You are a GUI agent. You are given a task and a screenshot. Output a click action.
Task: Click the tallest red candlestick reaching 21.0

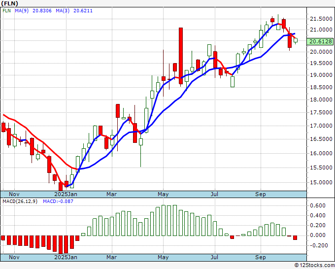181,56
